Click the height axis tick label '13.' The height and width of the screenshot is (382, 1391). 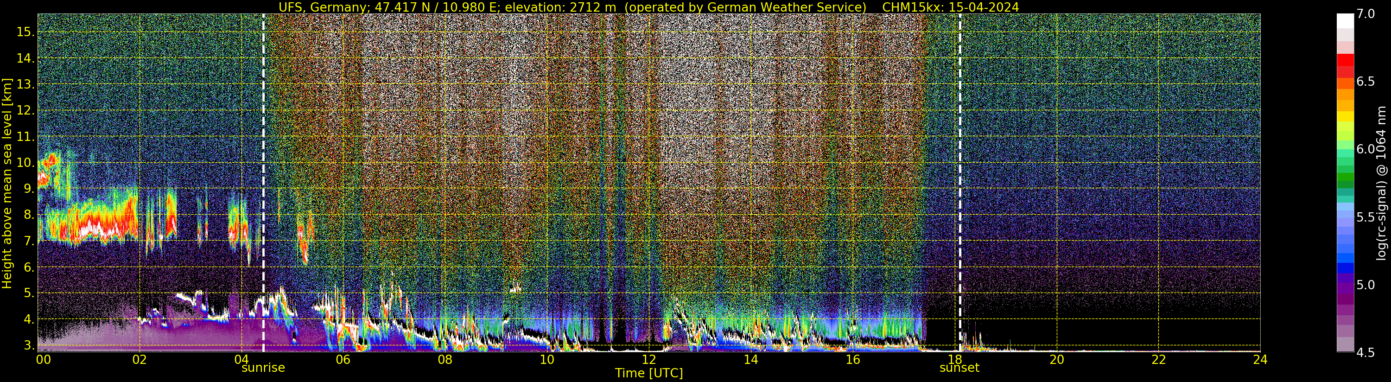[25, 84]
